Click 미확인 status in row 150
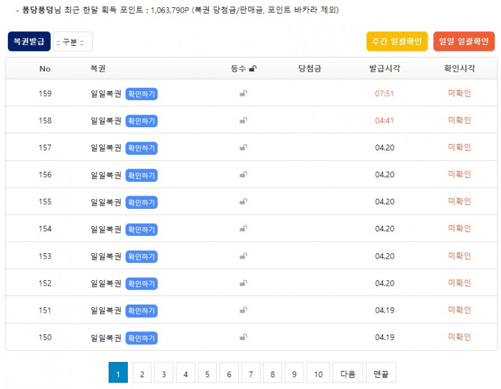The width and height of the screenshot is (501, 389). point(460,337)
